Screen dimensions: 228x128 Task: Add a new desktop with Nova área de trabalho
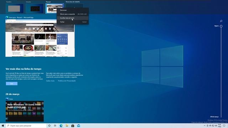[x=74, y=6]
